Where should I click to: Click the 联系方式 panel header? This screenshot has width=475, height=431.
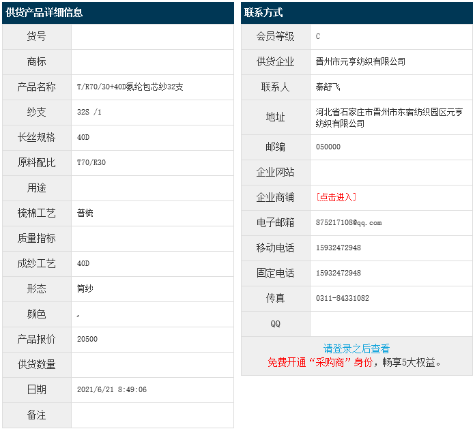click(x=263, y=13)
